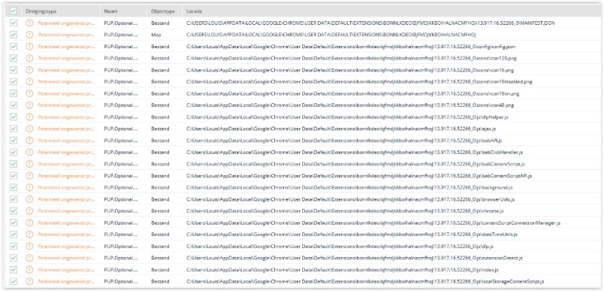This screenshot has height=291, width=604.
Task: Select the path ending in js\babContentScript.js
Action: click(356, 164)
